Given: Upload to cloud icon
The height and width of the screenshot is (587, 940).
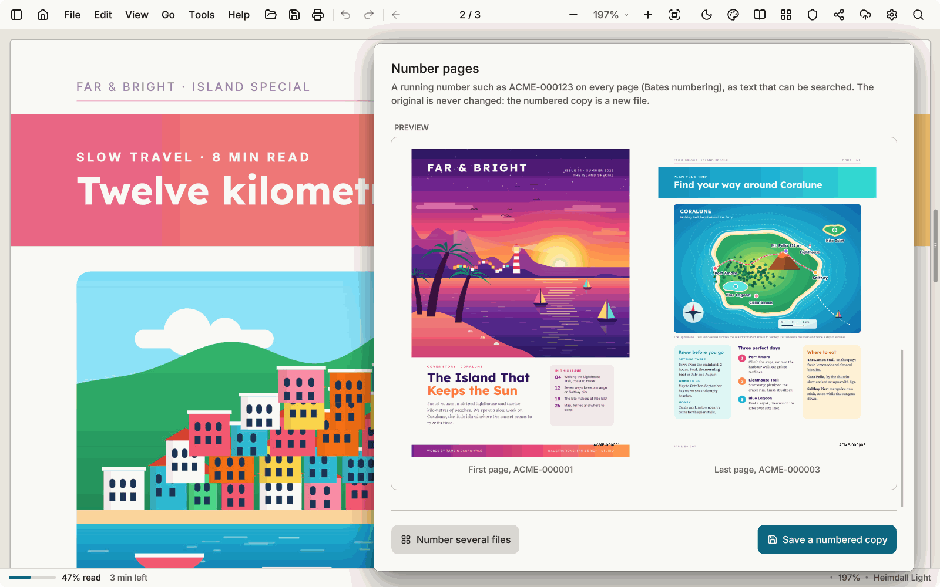Looking at the screenshot, I should pos(865,15).
